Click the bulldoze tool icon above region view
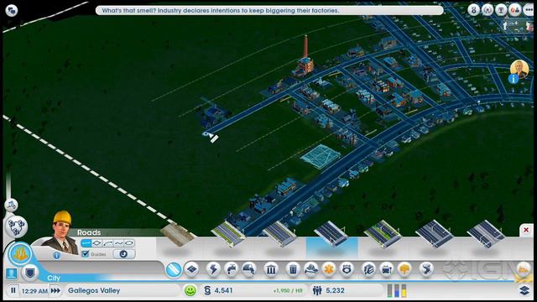 point(11,205)
